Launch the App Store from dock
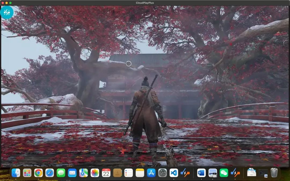 tap(151, 173)
